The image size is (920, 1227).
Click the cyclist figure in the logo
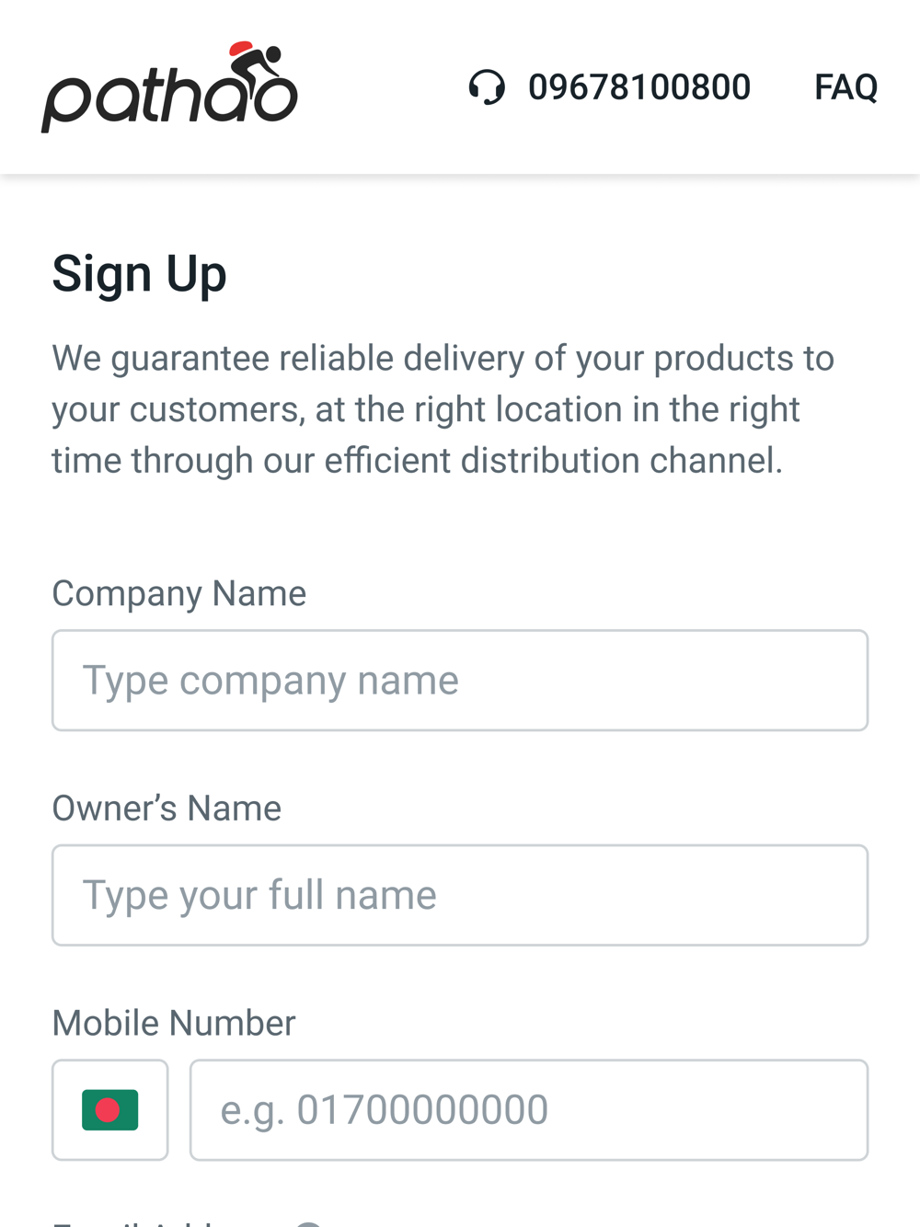[260, 70]
